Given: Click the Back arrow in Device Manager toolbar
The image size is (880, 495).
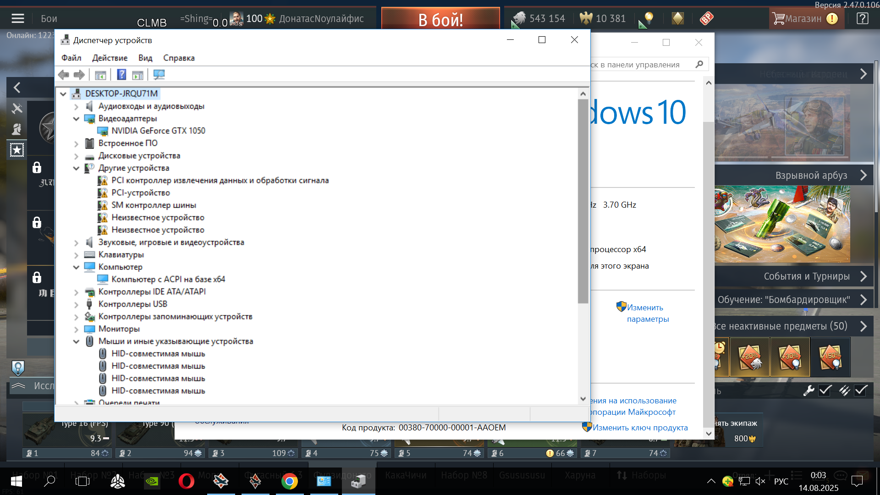Looking at the screenshot, I should click(x=64, y=75).
